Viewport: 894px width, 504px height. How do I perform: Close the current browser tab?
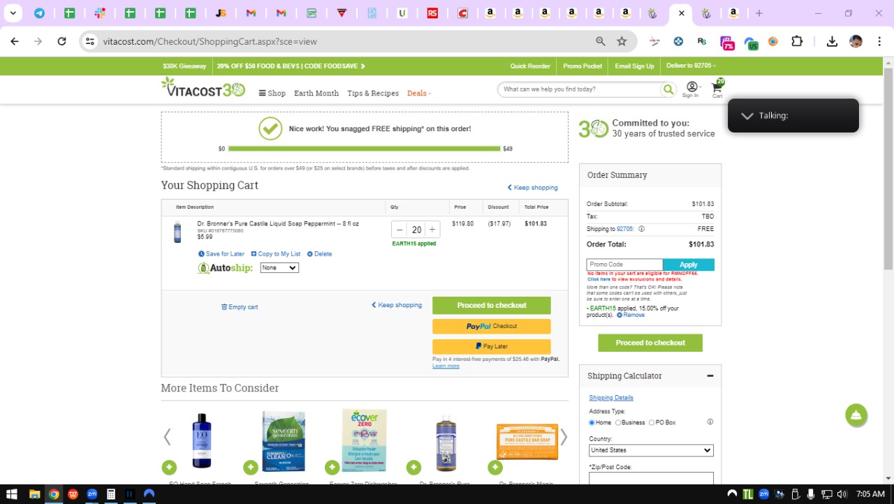coord(682,13)
